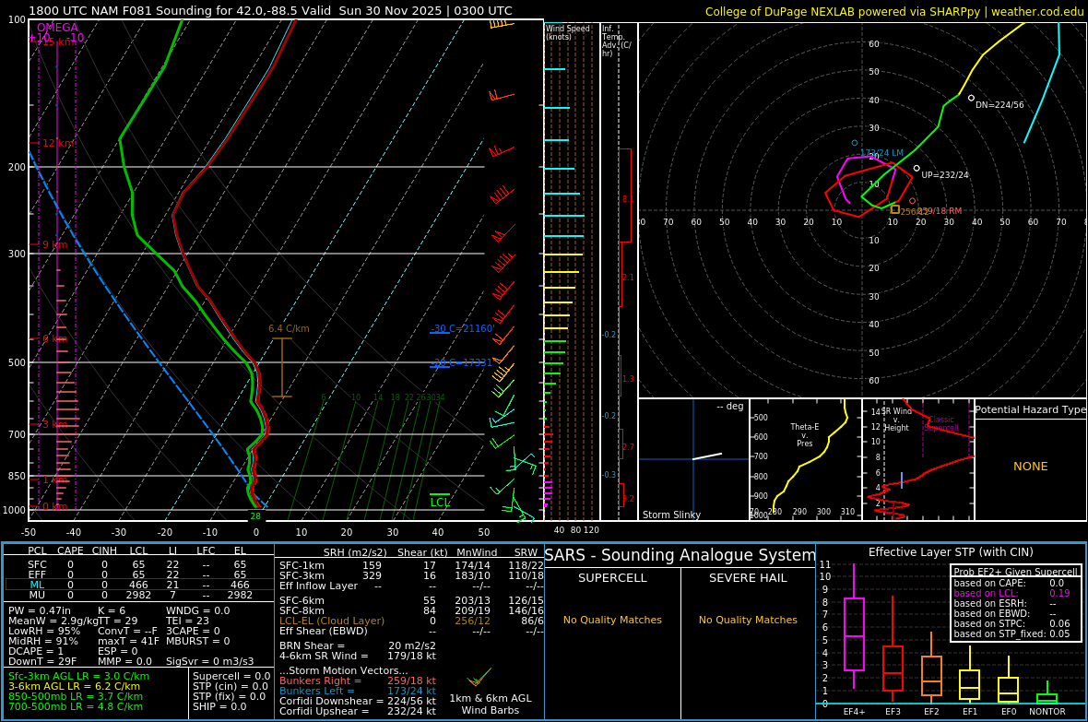This screenshot has width=1088, height=722.
Task: Open the weather.cod.edu NEXLAB credit link
Action: tap(894, 12)
